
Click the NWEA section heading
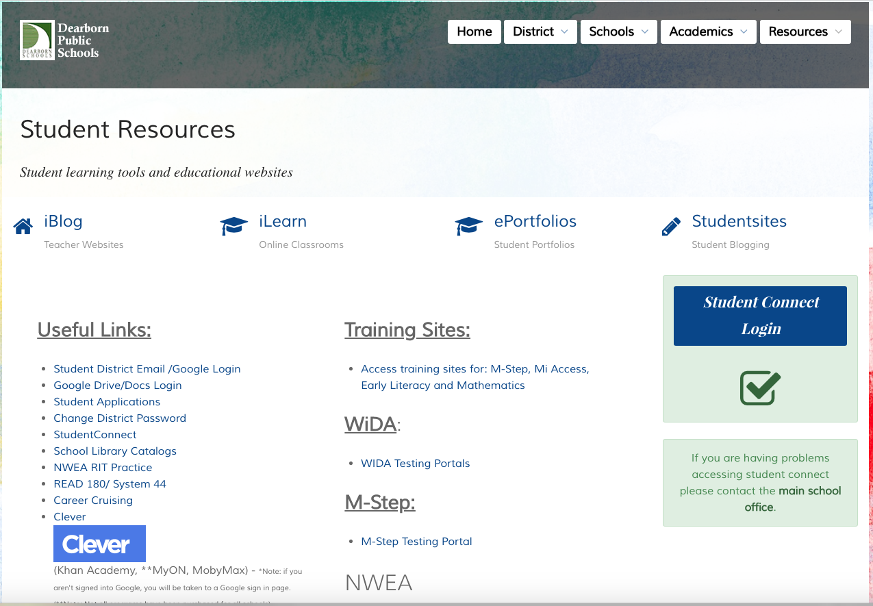pos(379,582)
